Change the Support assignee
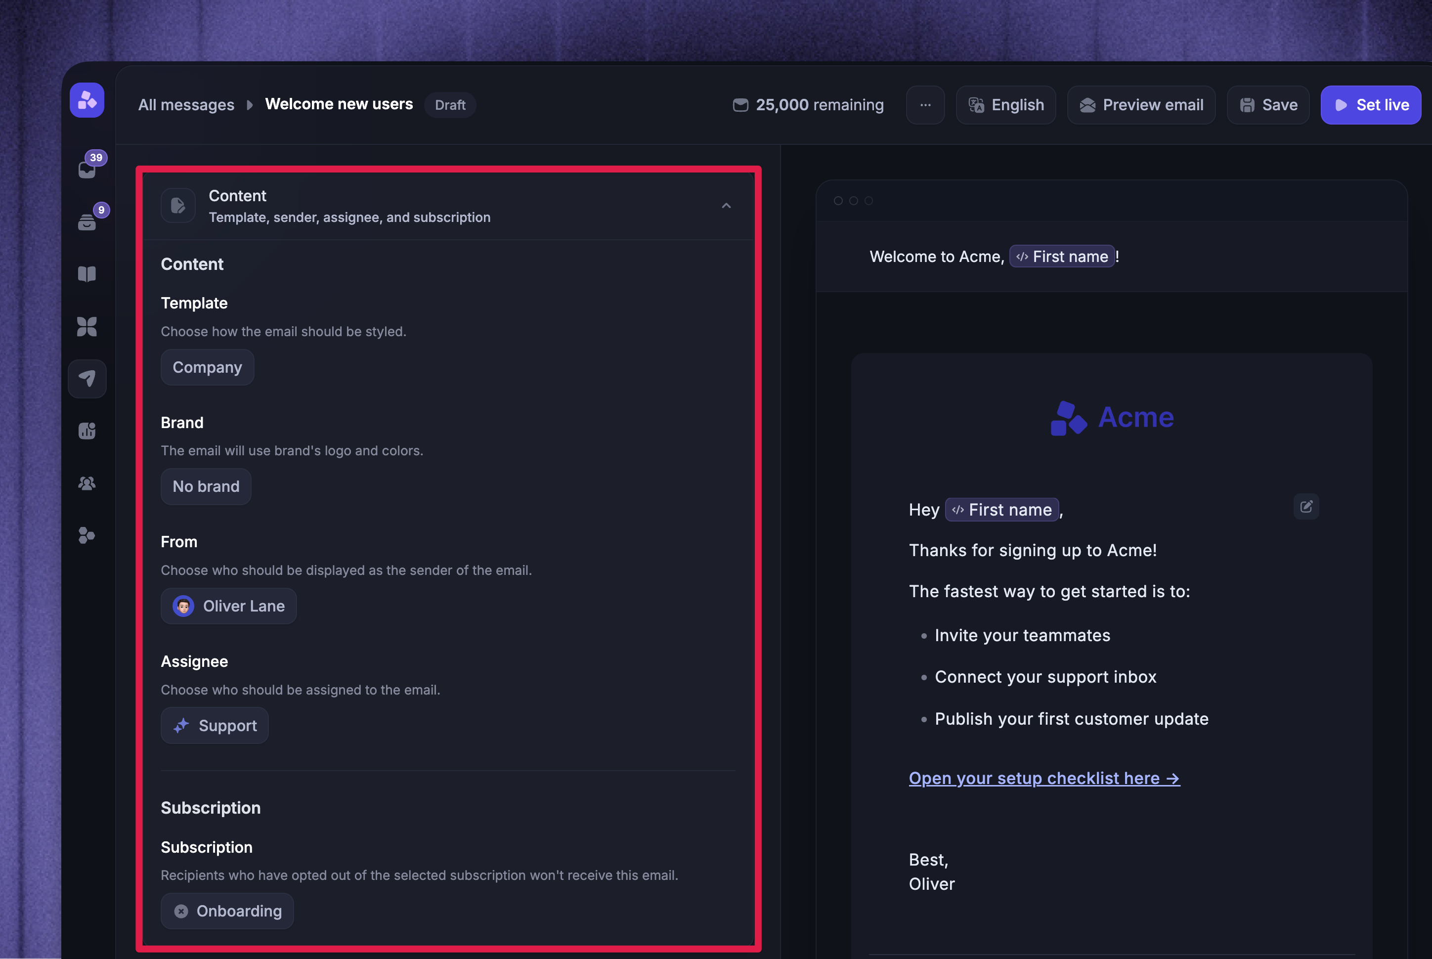Viewport: 1432px width, 959px height. click(x=215, y=726)
